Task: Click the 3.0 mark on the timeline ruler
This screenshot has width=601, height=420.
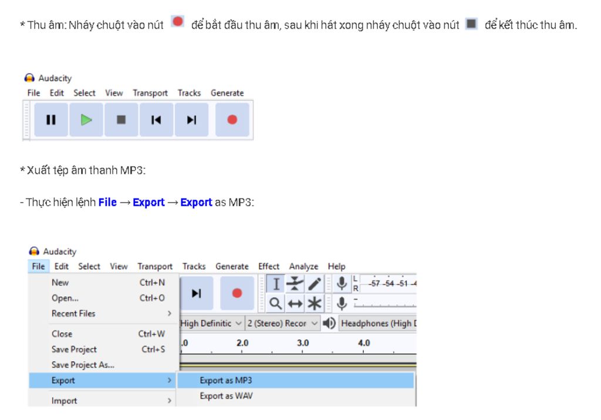Action: pos(303,343)
